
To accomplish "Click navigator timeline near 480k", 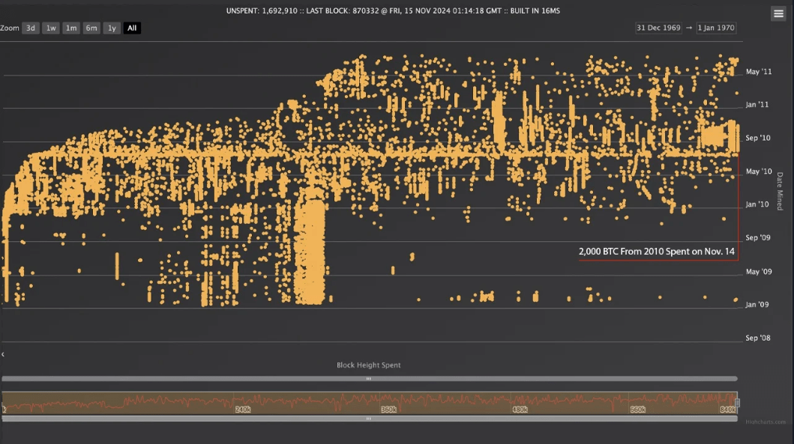I will [520, 410].
